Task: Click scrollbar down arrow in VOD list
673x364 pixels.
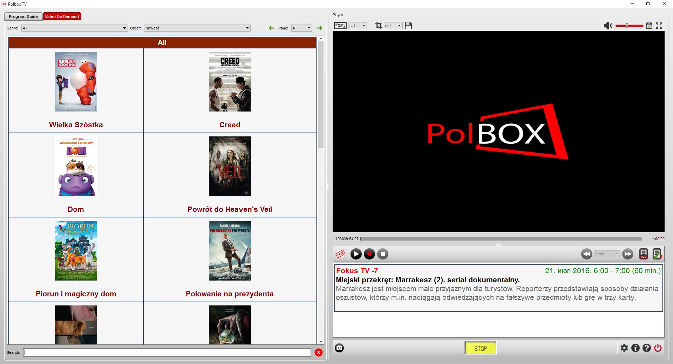Action: pos(321,342)
